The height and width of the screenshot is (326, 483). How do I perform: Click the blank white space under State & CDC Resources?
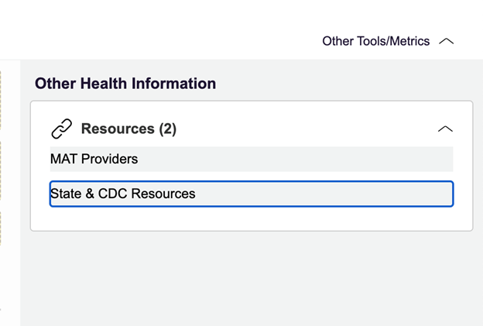click(x=252, y=218)
